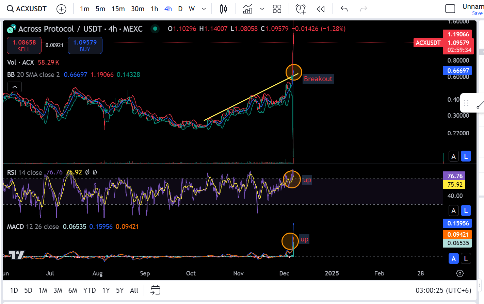The height and width of the screenshot is (304, 484).
Task: Click the ACXUSDT price label tag
Action: pos(428,43)
